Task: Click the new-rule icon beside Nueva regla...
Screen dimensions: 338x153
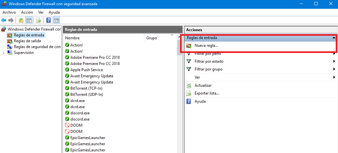Action: pyautogui.click(x=189, y=45)
